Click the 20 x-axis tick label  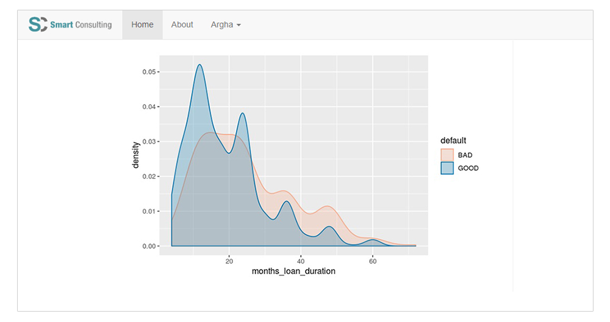pos(229,261)
